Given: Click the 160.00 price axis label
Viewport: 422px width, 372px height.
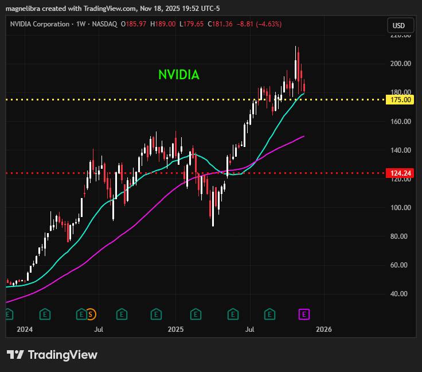Looking at the screenshot, I should click(x=400, y=122).
